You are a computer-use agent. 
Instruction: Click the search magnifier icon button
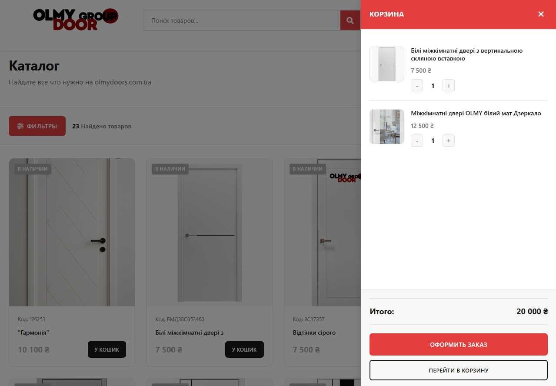[350, 20]
